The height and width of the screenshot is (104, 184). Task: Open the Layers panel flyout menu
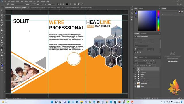pos(160,57)
